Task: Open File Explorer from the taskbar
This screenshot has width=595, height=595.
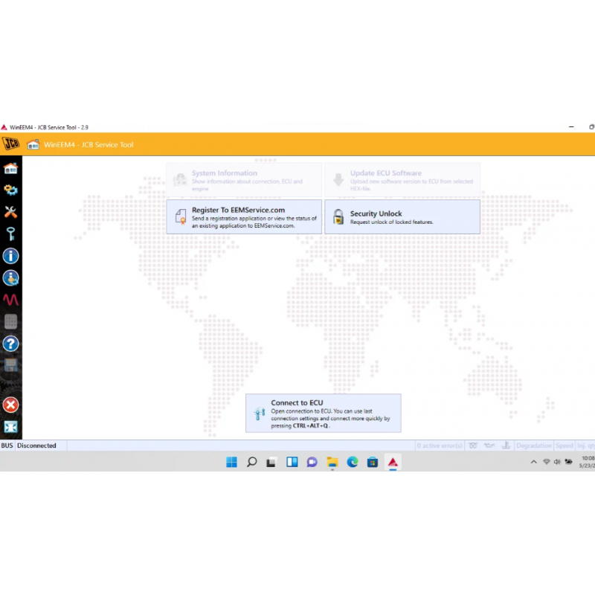Action: click(332, 462)
